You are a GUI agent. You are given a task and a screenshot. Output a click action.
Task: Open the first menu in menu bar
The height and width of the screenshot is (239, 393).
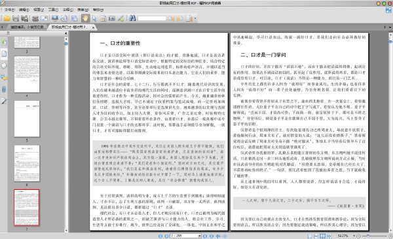coord(10,10)
